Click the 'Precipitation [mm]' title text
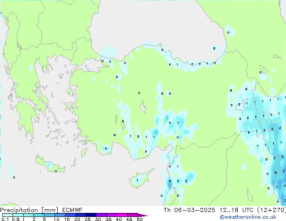The width and height of the screenshot is (286, 221). coord(29,210)
